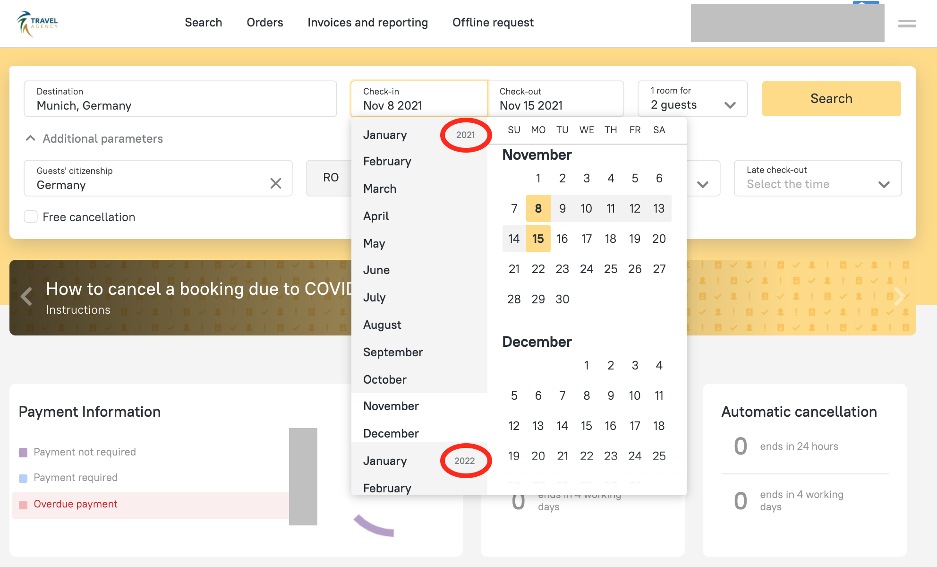Go to next banner slide arrow

[x=900, y=297]
